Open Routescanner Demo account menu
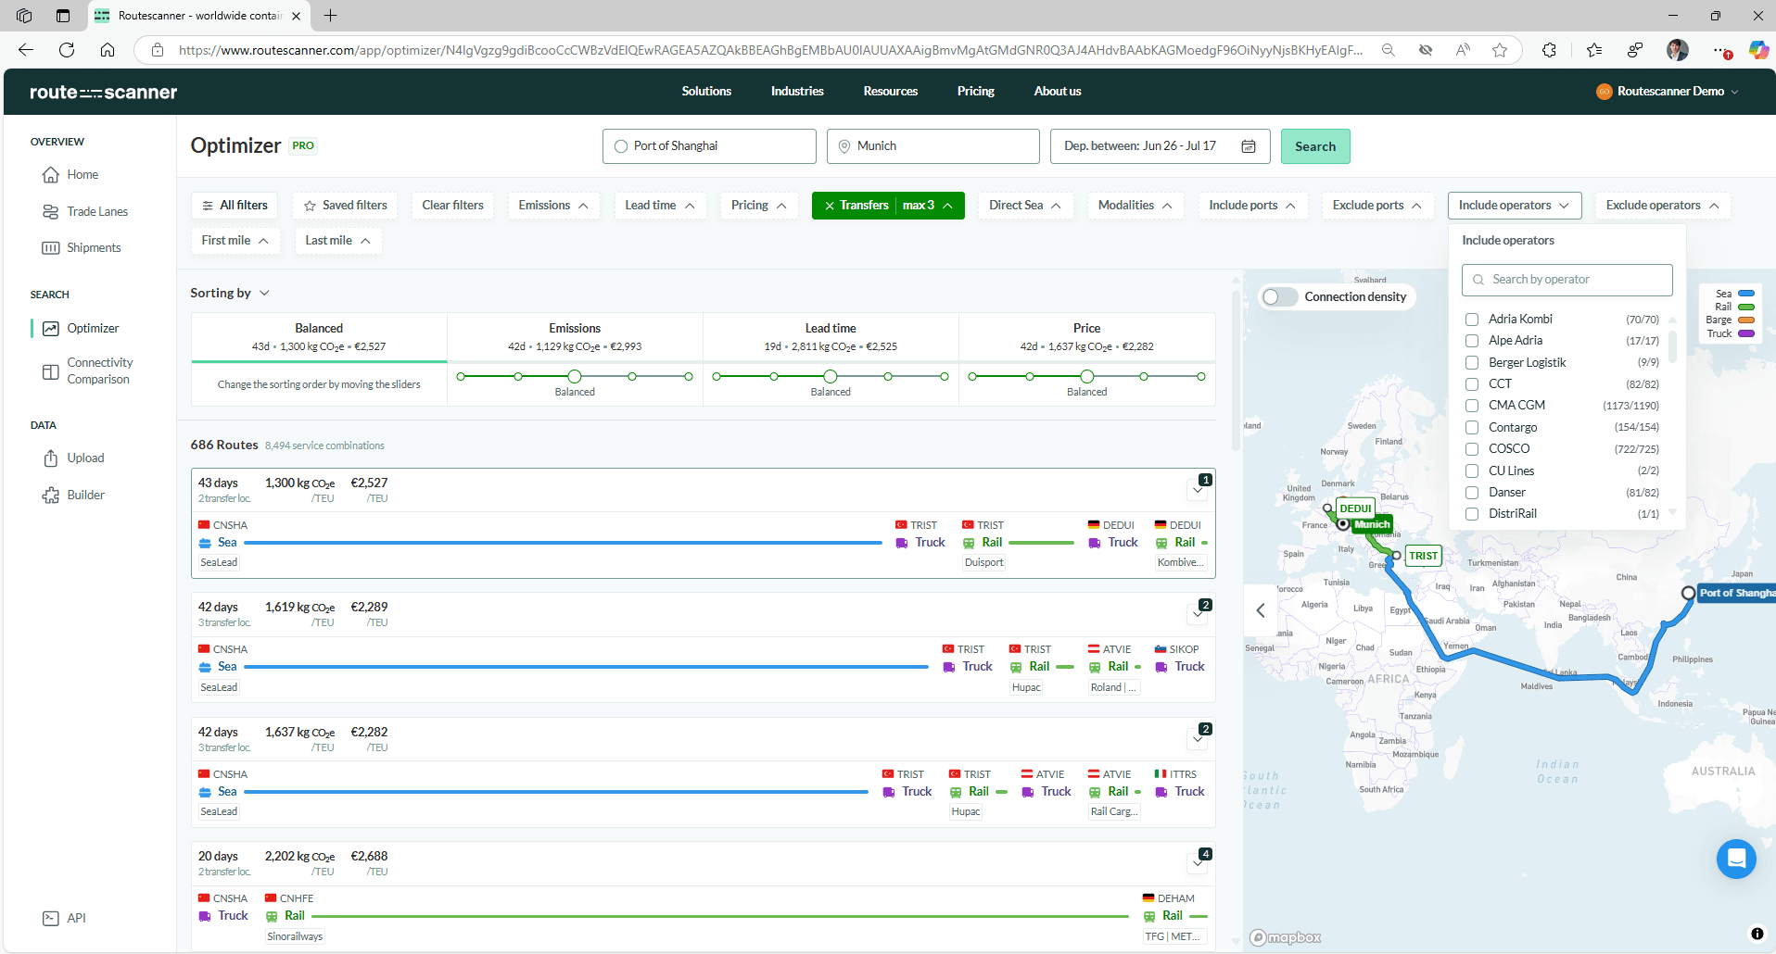The image size is (1776, 954). pos(1668,92)
